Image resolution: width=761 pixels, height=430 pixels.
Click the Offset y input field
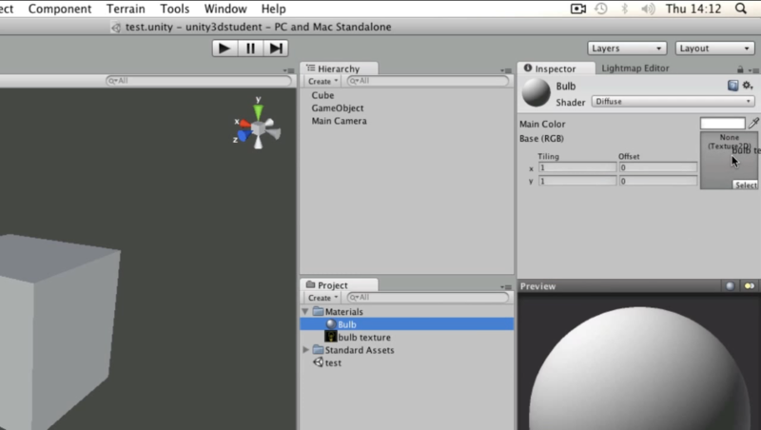(x=658, y=181)
